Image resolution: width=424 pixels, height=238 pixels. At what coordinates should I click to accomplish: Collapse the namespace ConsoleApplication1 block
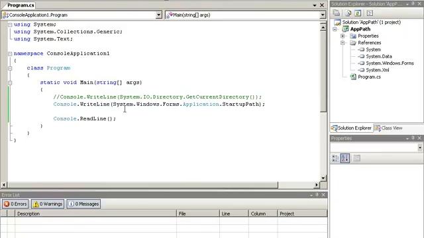tap(10, 54)
